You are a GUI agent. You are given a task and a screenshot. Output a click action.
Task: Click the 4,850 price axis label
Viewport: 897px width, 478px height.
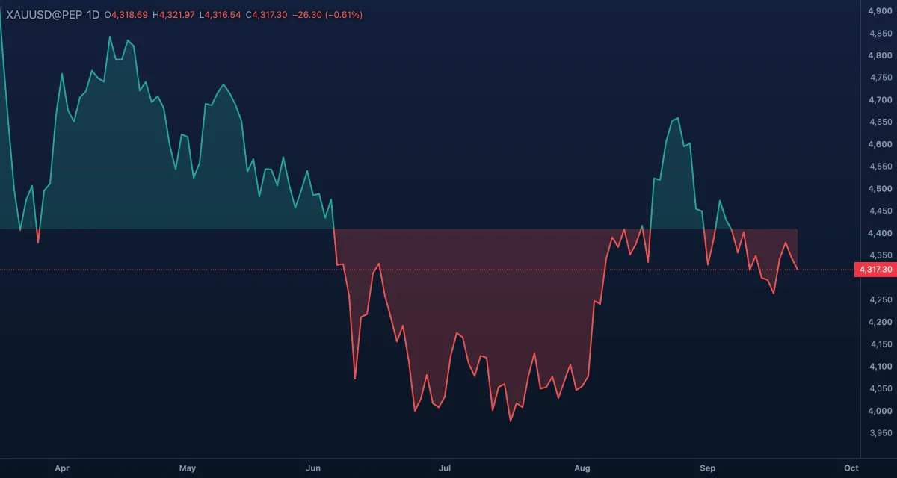pos(880,33)
